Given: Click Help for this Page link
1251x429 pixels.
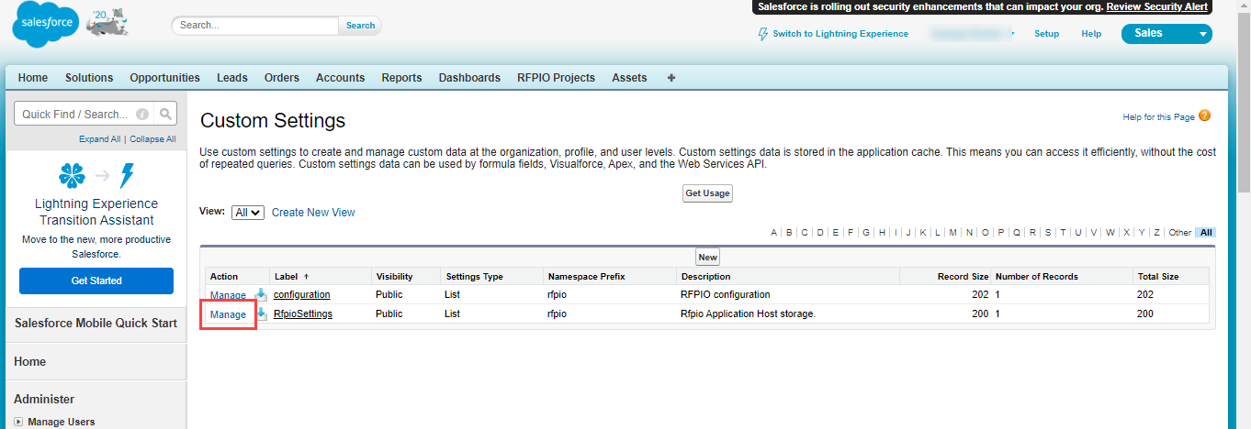Looking at the screenshot, I should tap(1159, 117).
